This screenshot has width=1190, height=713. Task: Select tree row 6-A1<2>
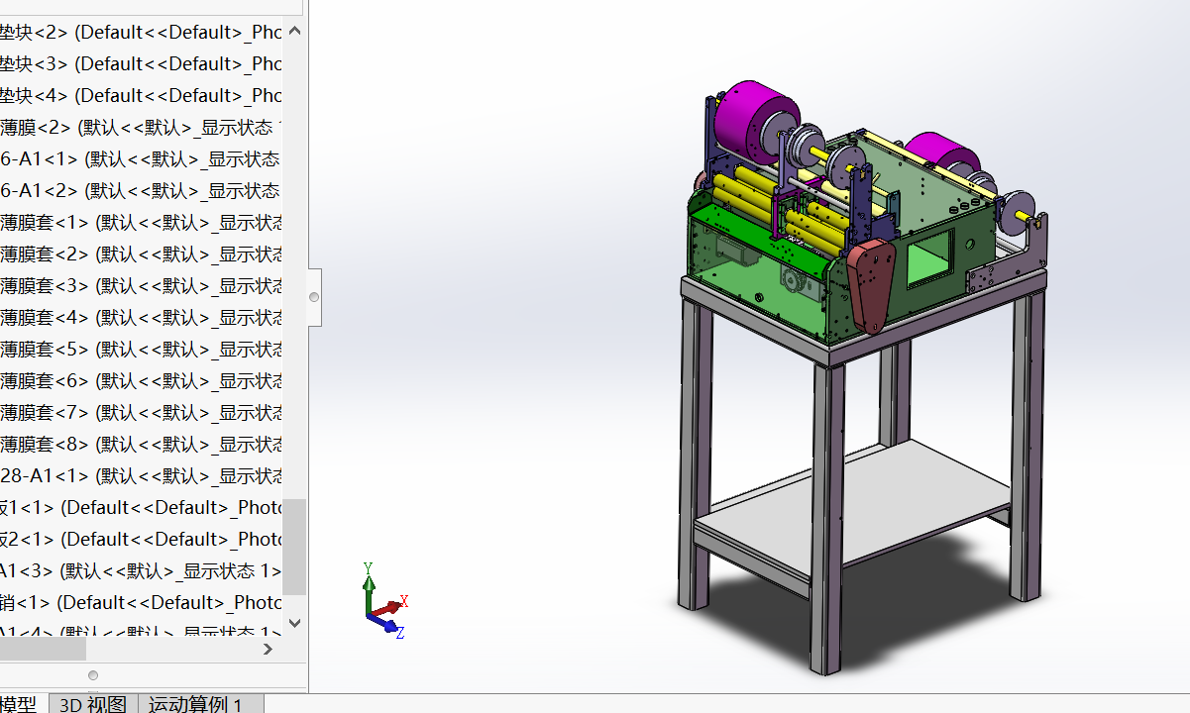(x=141, y=190)
